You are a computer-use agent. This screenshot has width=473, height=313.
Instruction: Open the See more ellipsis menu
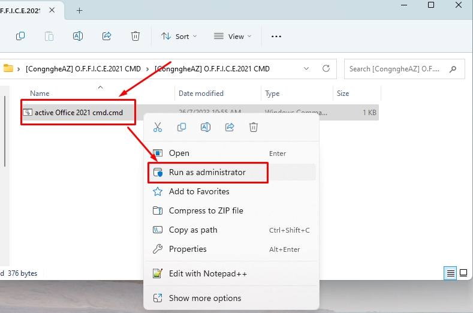[x=276, y=37]
